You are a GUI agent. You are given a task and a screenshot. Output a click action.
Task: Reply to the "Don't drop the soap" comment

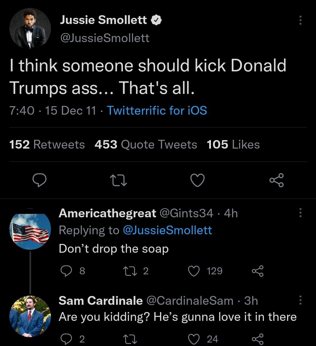66,271
